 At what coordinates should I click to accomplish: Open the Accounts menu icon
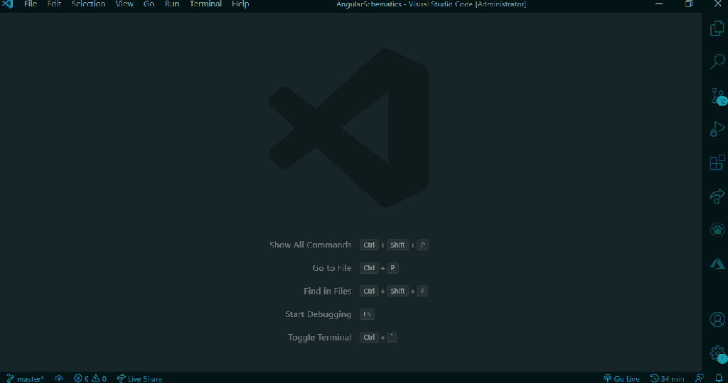(717, 319)
